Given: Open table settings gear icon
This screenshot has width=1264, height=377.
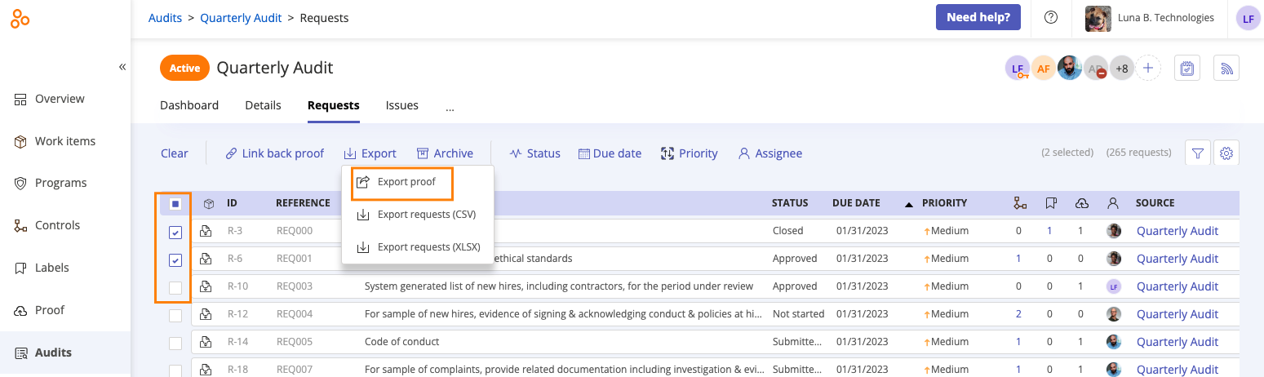Looking at the screenshot, I should point(1226,153).
